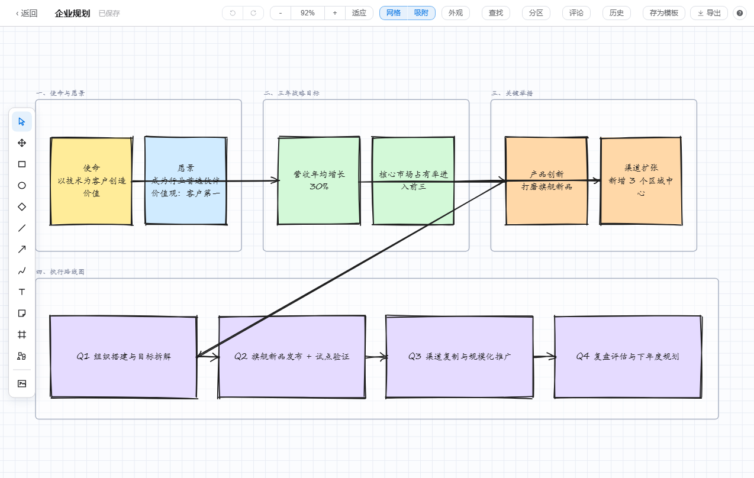The image size is (754, 478).
Task: Select the green 营收年均增长 30% note
Action: pyautogui.click(x=319, y=180)
